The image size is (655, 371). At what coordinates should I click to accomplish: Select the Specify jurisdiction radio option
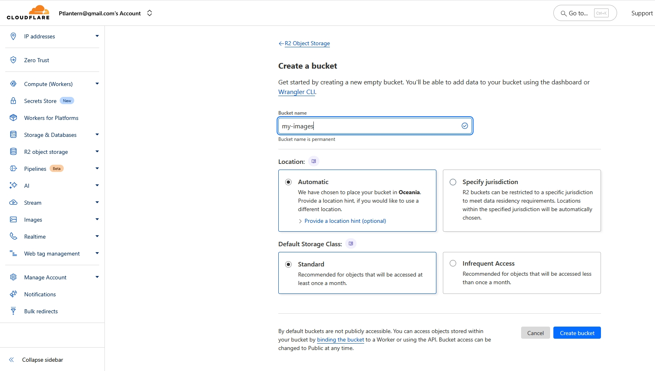click(x=453, y=182)
